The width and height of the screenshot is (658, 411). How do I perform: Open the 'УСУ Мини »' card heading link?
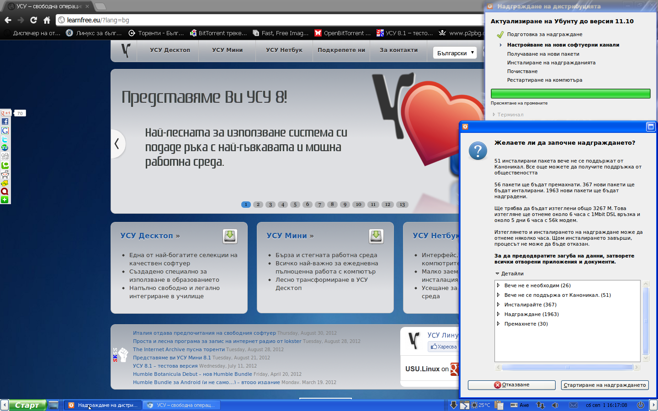point(290,236)
